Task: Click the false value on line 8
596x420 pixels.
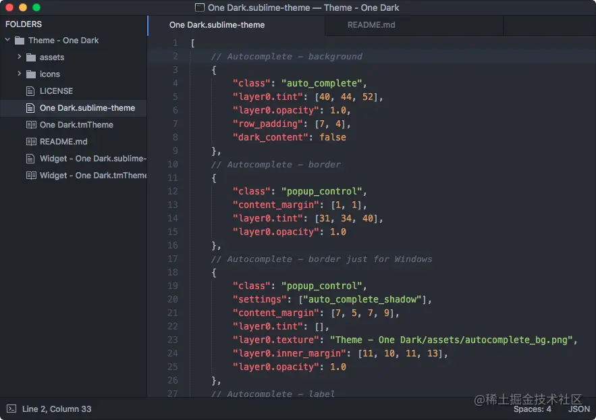Action: 333,137
